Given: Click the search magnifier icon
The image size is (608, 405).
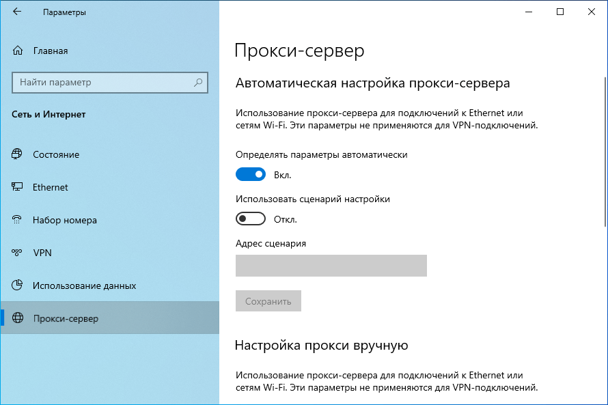Looking at the screenshot, I should [198, 82].
